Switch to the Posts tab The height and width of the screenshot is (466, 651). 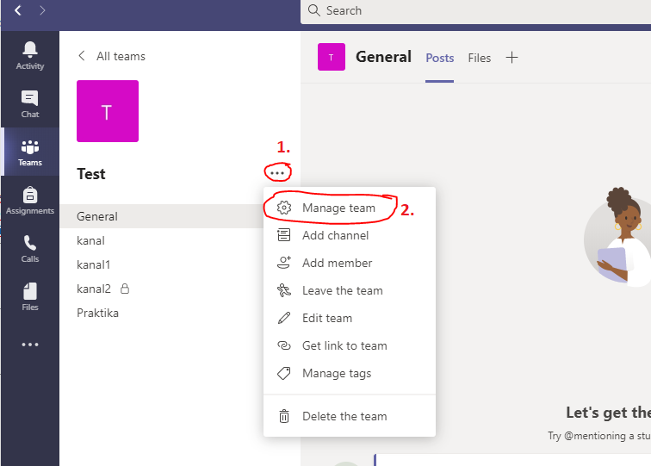click(440, 59)
